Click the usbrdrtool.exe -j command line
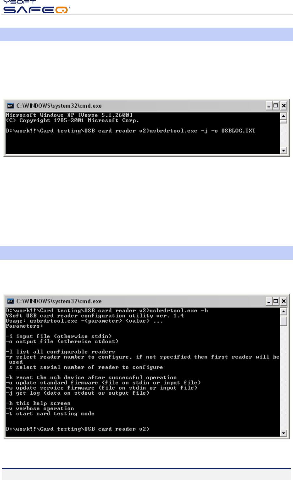The height and width of the screenshot is (480, 293). pyautogui.click(x=131, y=131)
